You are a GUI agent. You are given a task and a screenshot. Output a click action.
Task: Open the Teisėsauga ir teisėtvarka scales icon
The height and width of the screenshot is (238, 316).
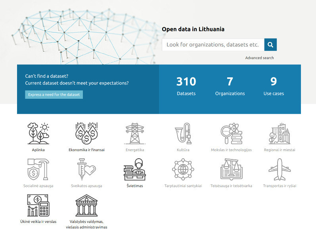(231, 169)
